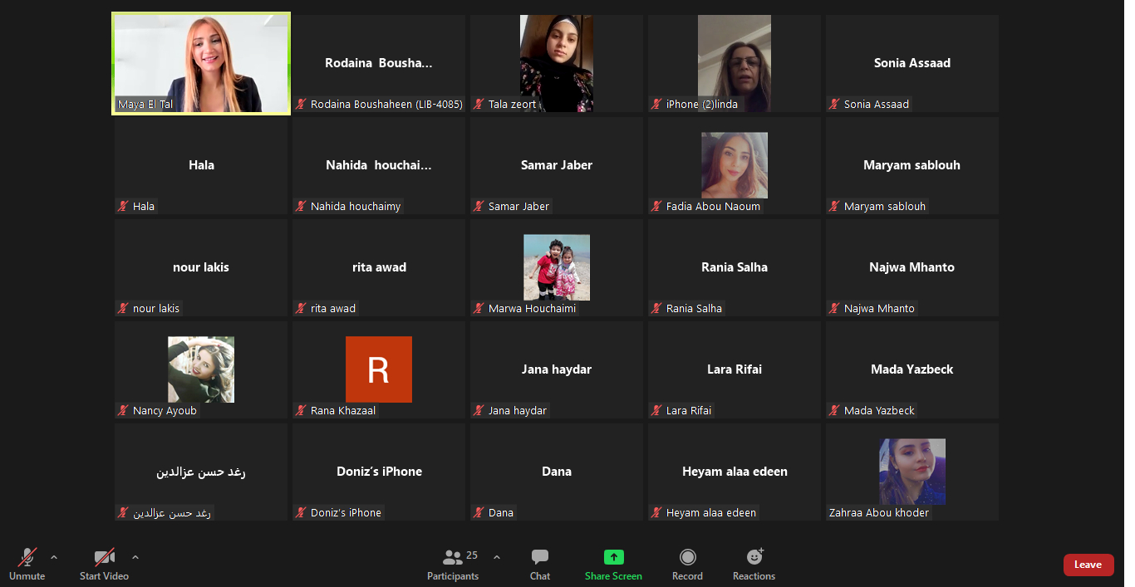Select Marwa Houchaimi's children photo
Viewport: 1135px width, 587px height.
click(x=557, y=267)
